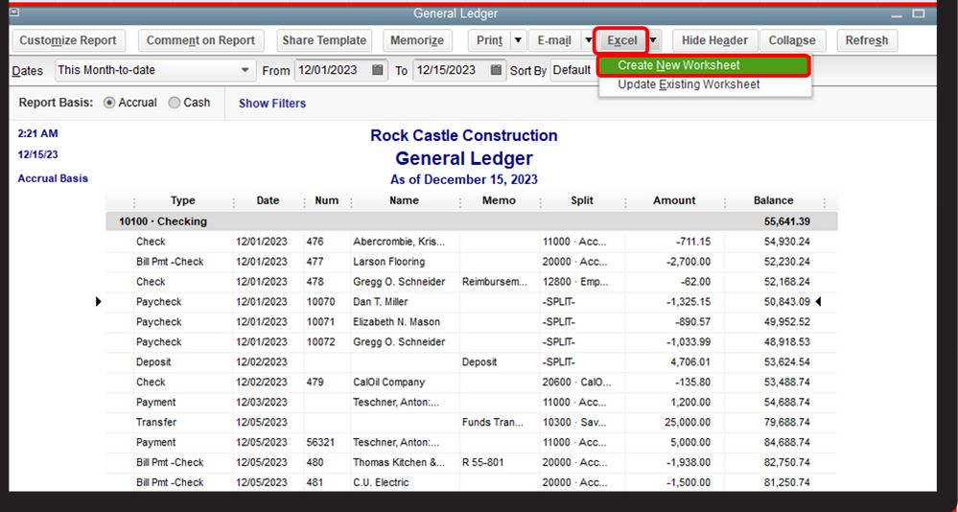
Task: Select the Memo column header
Action: coord(499,200)
